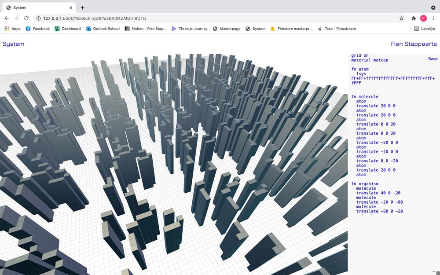440x275 pixels.
Task: Open Leeslijst reading list
Action: click(425, 29)
